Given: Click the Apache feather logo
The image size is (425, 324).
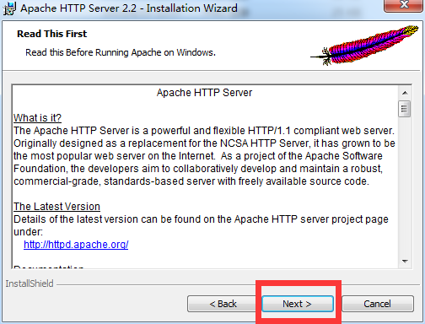Looking at the screenshot, I should click(364, 45).
